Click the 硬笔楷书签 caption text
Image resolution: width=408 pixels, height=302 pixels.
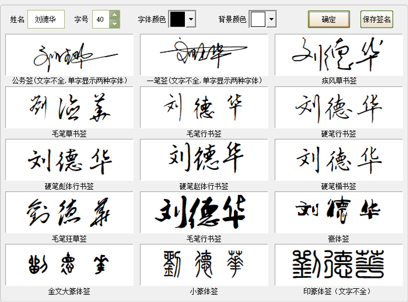click(x=339, y=186)
